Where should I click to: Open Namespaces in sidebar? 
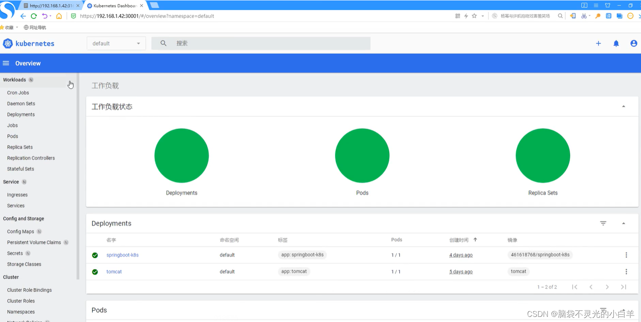pyautogui.click(x=21, y=312)
